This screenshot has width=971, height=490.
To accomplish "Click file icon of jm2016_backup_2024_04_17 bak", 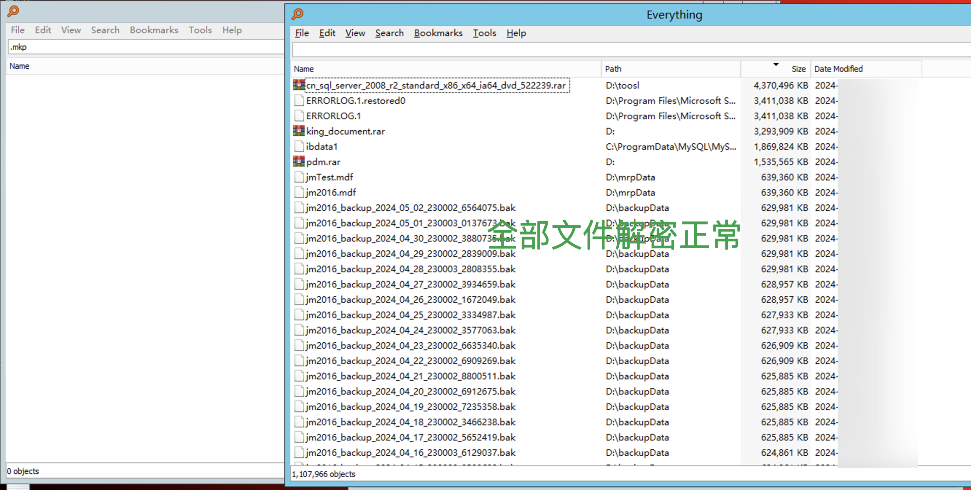I will 299,437.
